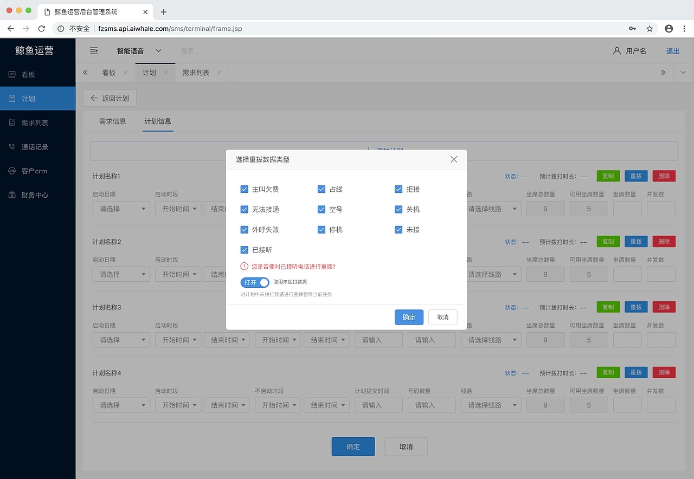This screenshot has width=694, height=479.
Task: Switch to the 需求信息 tab
Action: coord(112,121)
